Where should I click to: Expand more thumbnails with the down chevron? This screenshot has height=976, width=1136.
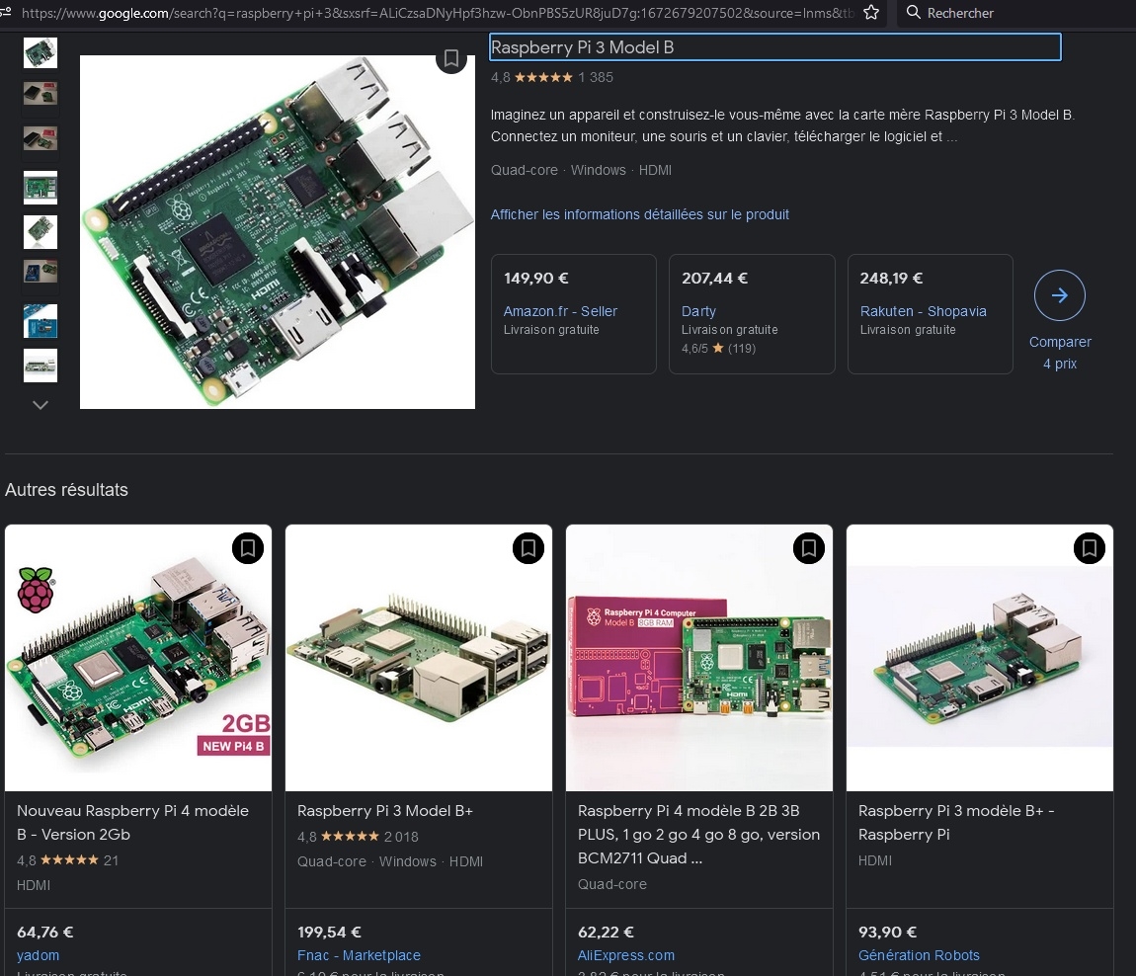[41, 405]
